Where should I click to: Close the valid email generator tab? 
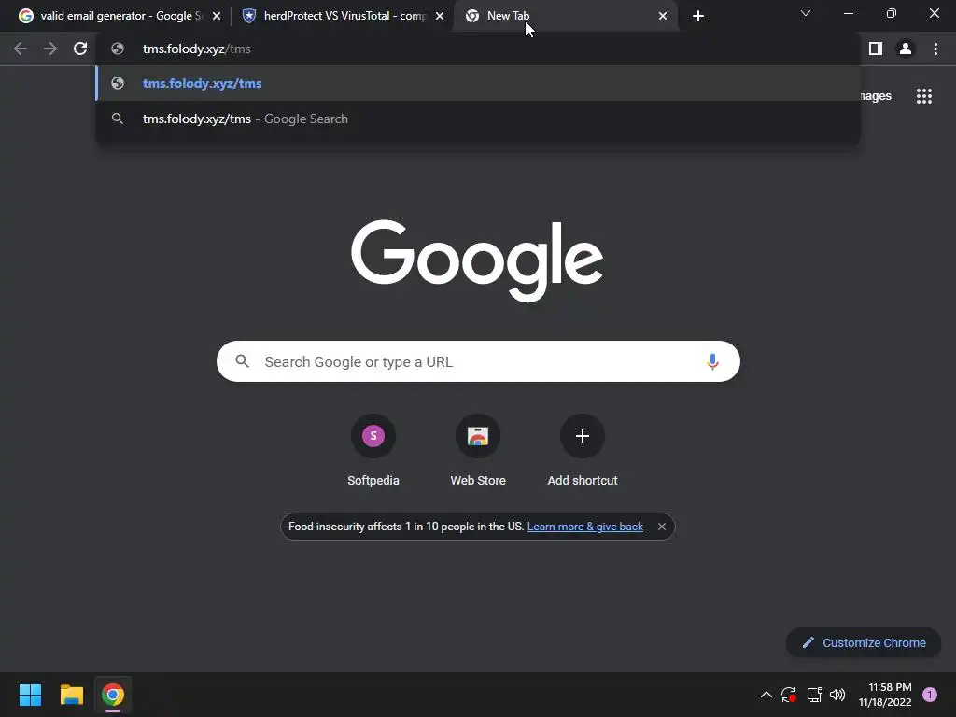pyautogui.click(x=217, y=16)
